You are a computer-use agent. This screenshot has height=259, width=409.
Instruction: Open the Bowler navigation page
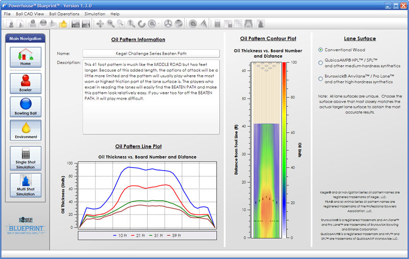click(x=26, y=83)
